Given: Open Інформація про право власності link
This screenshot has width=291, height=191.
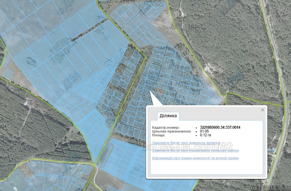Looking at the screenshot, I should click(195, 158).
